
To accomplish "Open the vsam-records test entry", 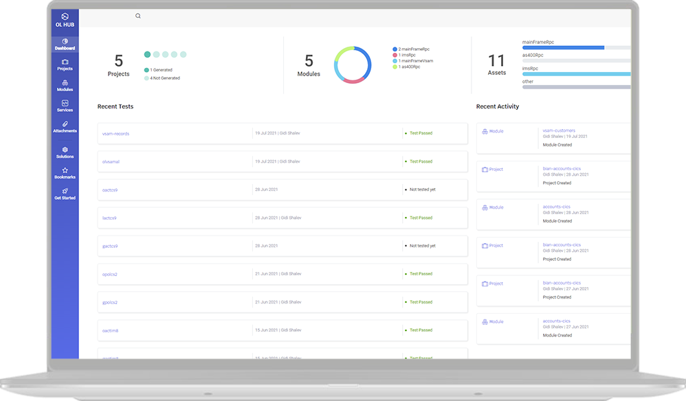I will tap(115, 133).
